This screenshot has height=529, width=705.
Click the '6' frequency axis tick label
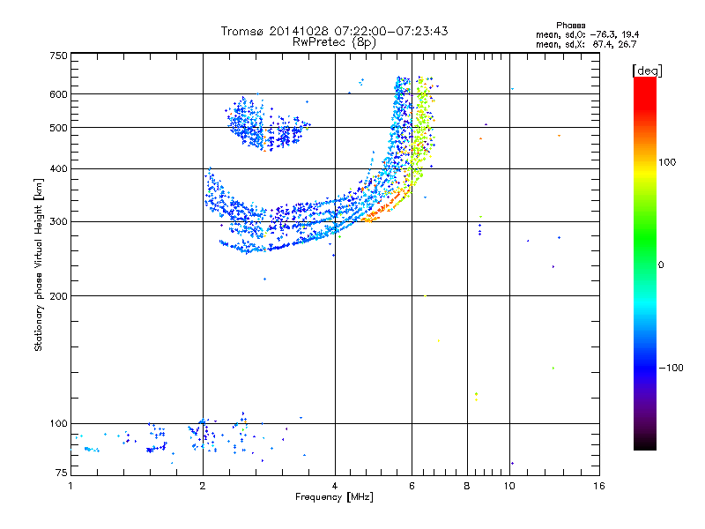pos(412,486)
